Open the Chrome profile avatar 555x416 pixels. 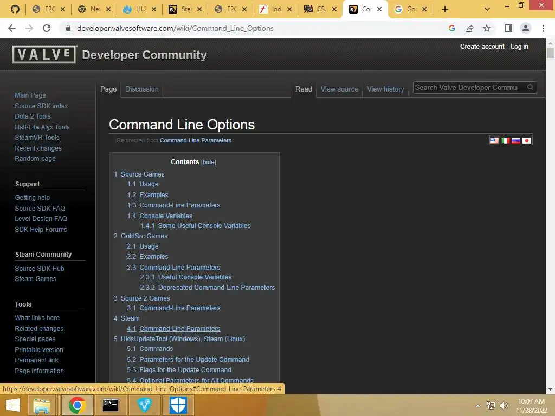526,28
